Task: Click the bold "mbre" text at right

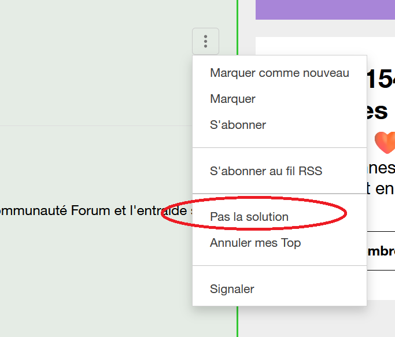Action: [x=381, y=251]
